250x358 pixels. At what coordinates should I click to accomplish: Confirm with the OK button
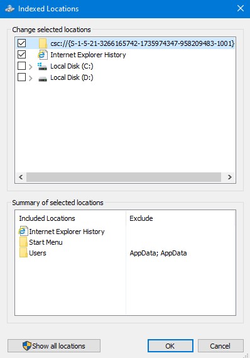click(170, 345)
